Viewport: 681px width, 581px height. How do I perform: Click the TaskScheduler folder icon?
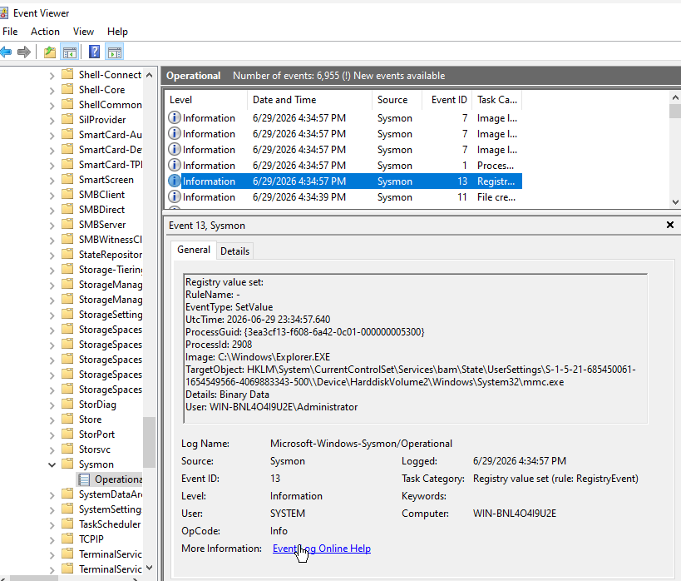point(67,524)
